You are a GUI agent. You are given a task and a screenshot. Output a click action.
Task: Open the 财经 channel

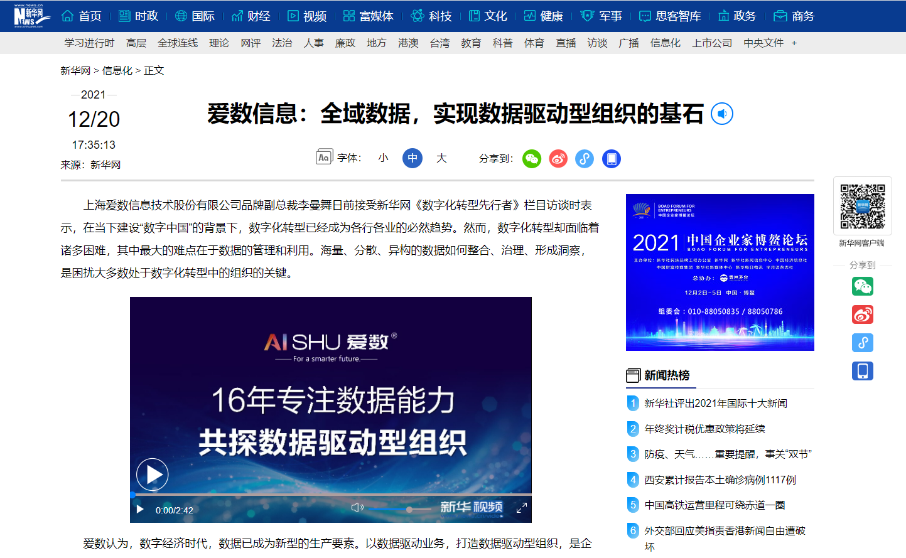point(251,16)
